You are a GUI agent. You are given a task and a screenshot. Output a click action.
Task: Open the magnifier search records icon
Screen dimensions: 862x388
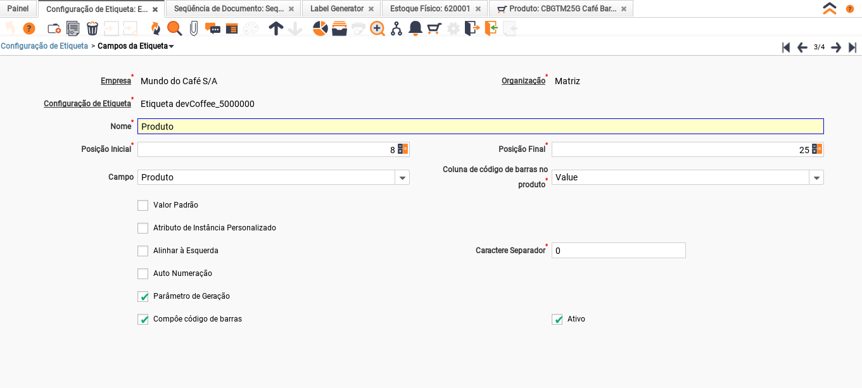(x=174, y=28)
